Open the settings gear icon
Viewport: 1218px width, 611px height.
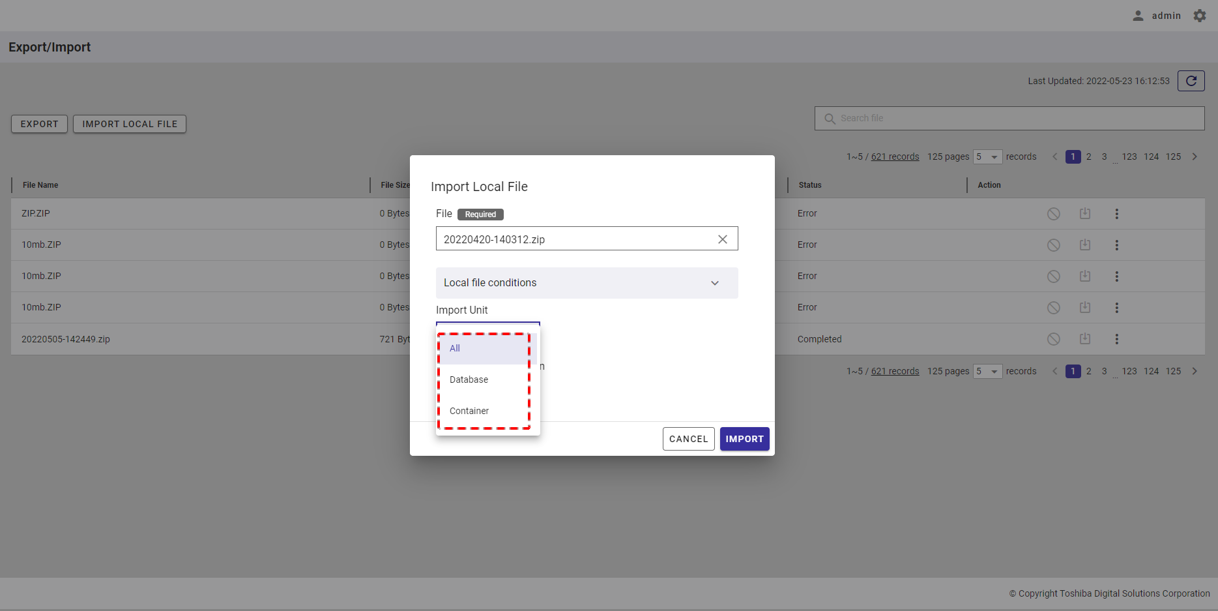click(x=1200, y=16)
